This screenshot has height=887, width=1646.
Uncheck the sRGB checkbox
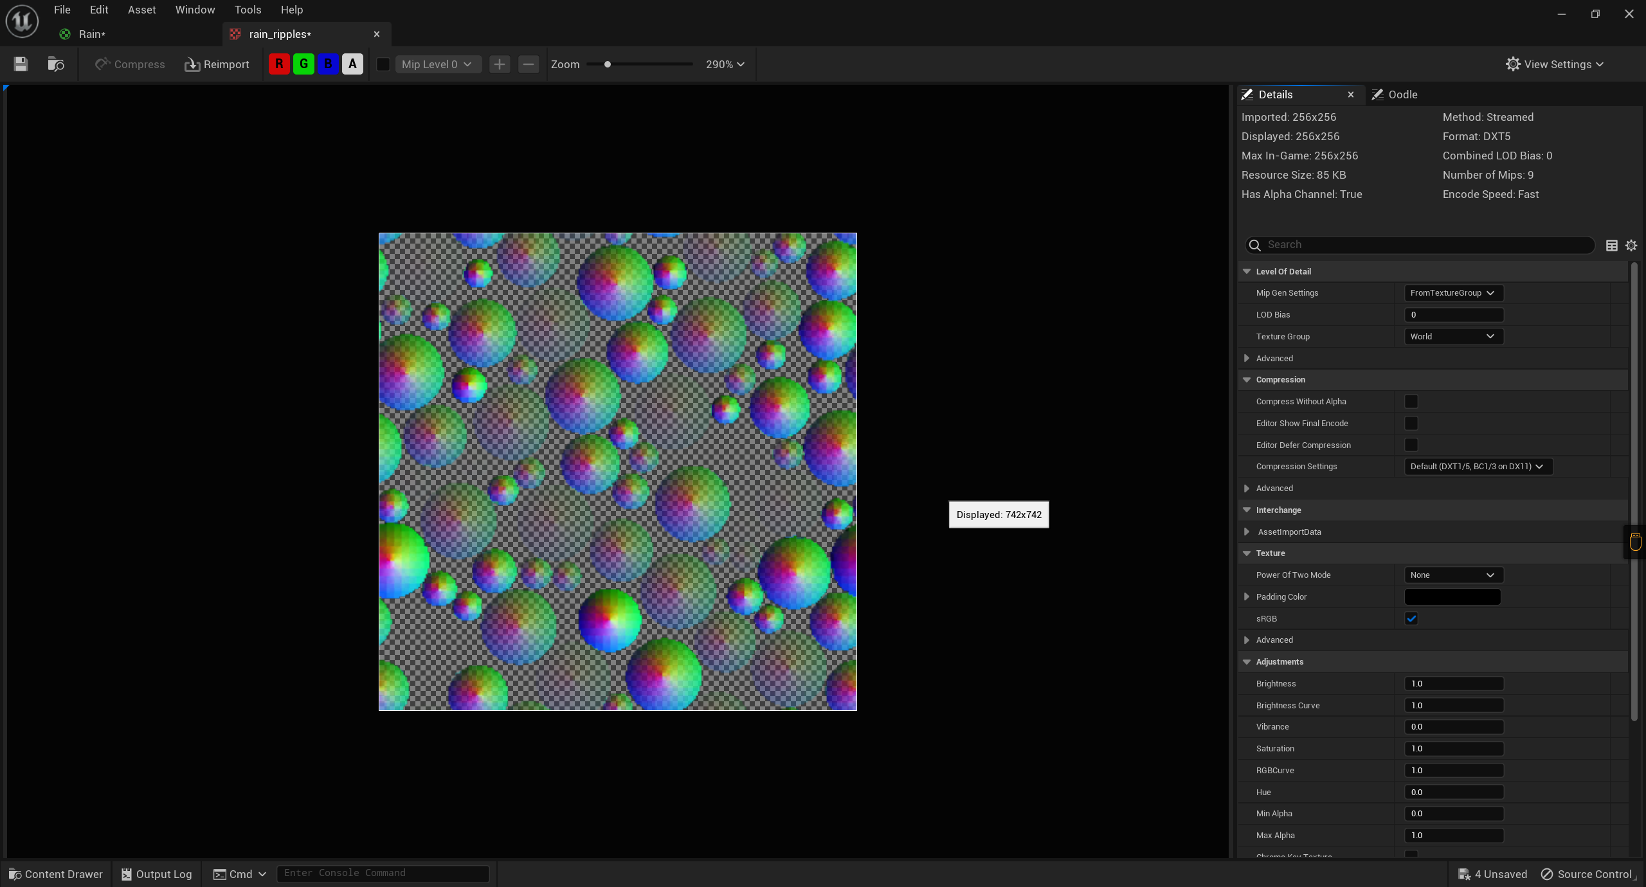(1411, 619)
